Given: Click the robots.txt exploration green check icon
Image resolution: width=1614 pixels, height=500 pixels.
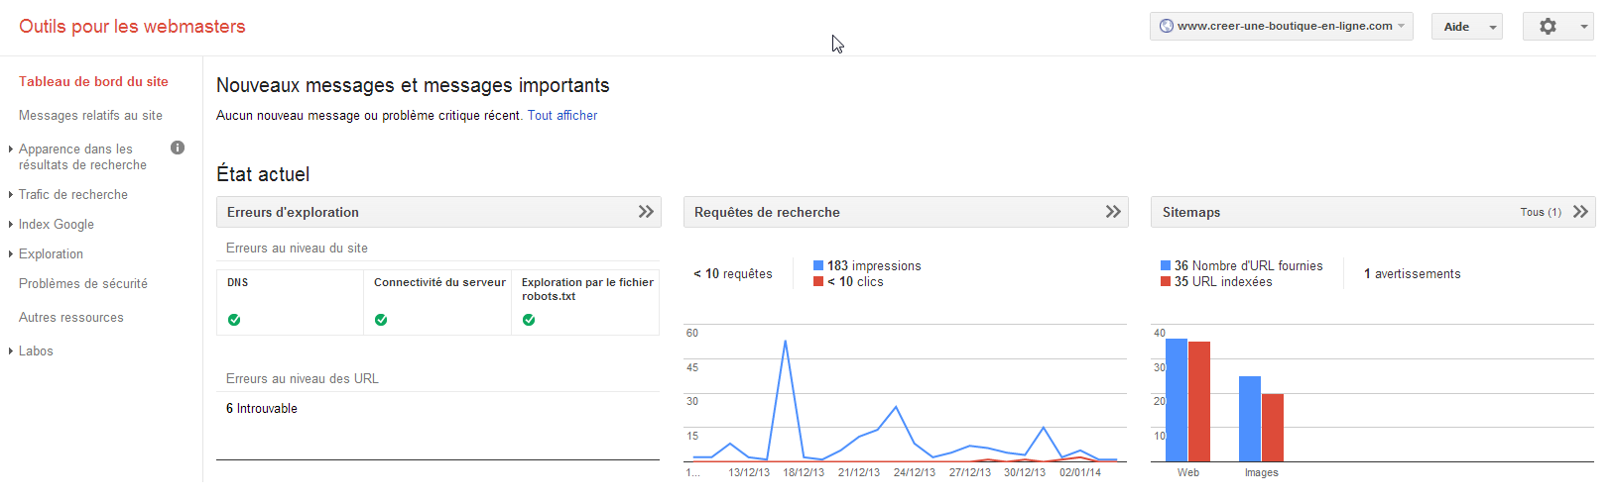Looking at the screenshot, I should coord(529,320).
